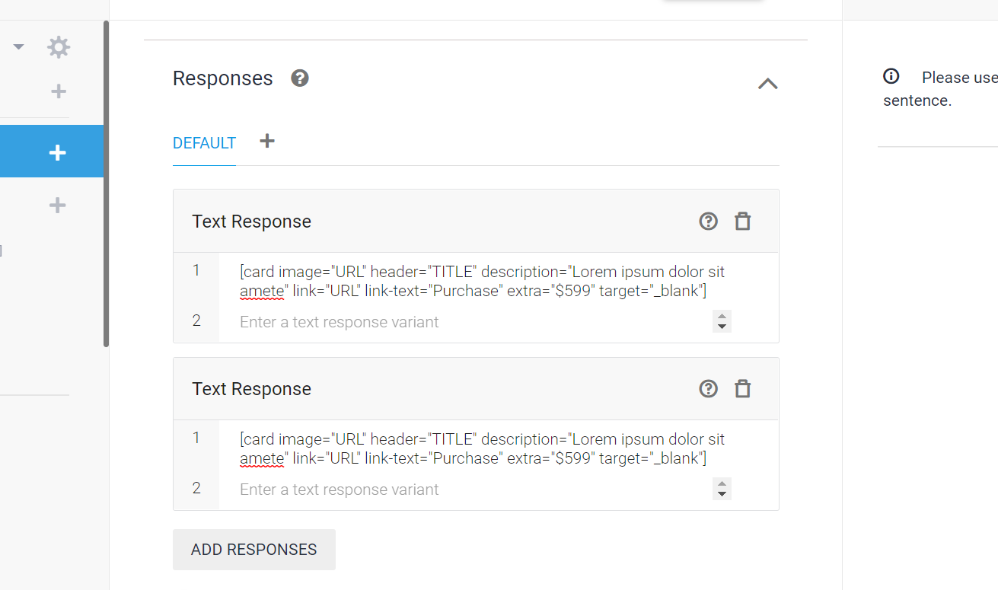The image size is (998, 590).
Task: Click the plus in the highlighted blue sidebar row
Action: [x=57, y=153]
